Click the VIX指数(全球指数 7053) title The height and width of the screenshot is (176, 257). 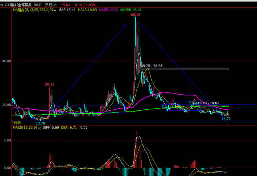click(x=23, y=5)
